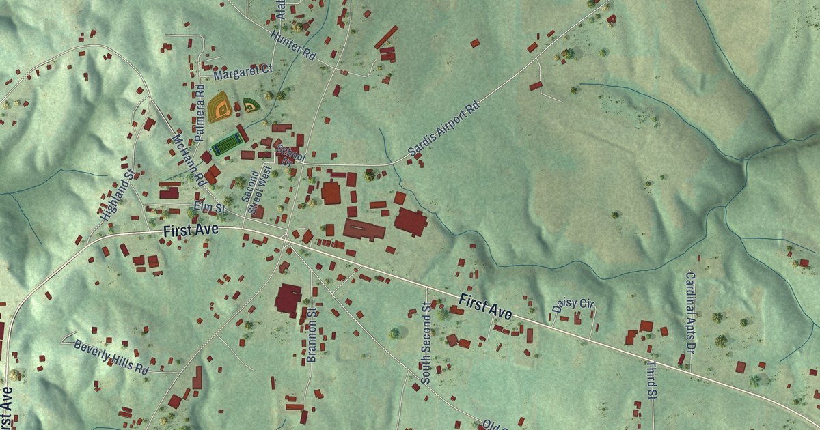Select the Elm St label
The width and height of the screenshot is (820, 430).
click(x=210, y=205)
